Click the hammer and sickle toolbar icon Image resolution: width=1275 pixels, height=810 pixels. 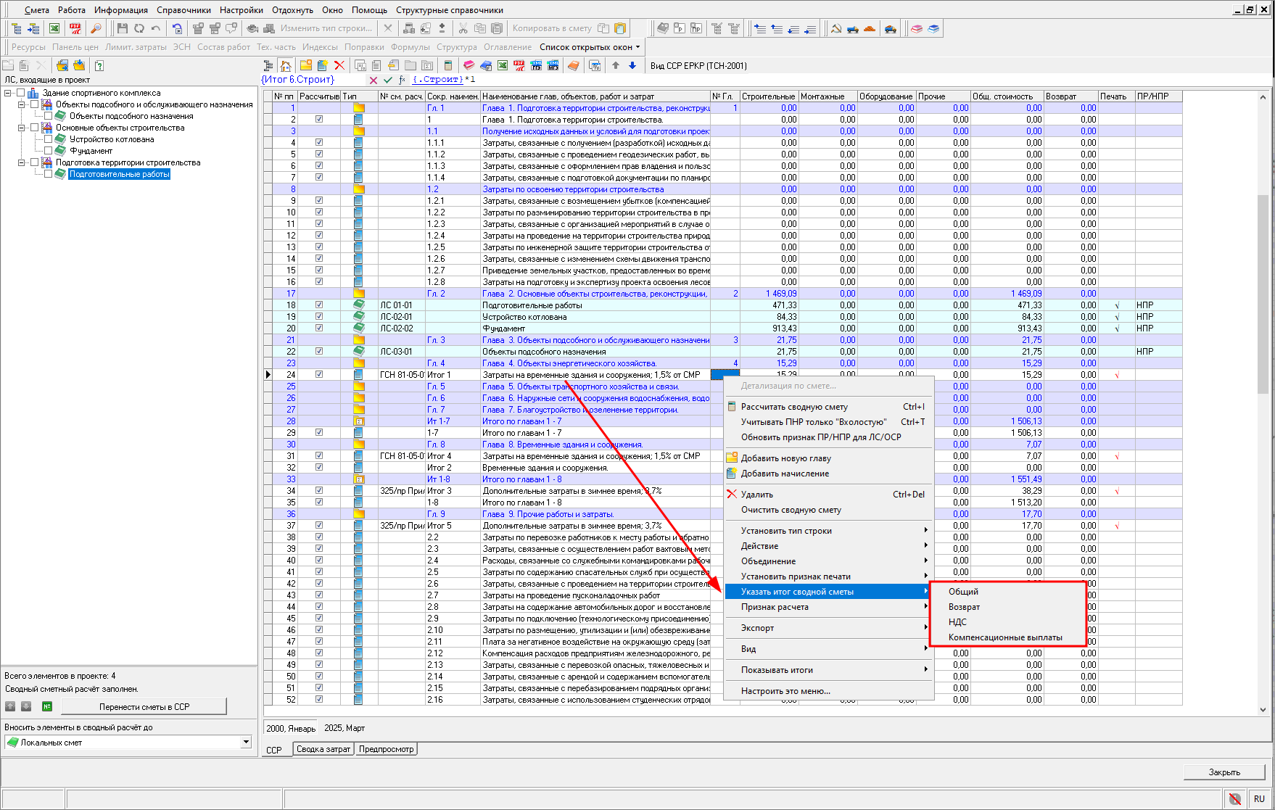click(835, 28)
